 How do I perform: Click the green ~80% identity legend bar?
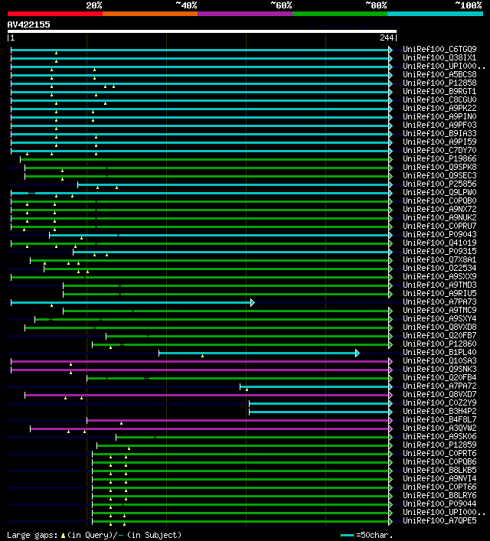(340, 14)
